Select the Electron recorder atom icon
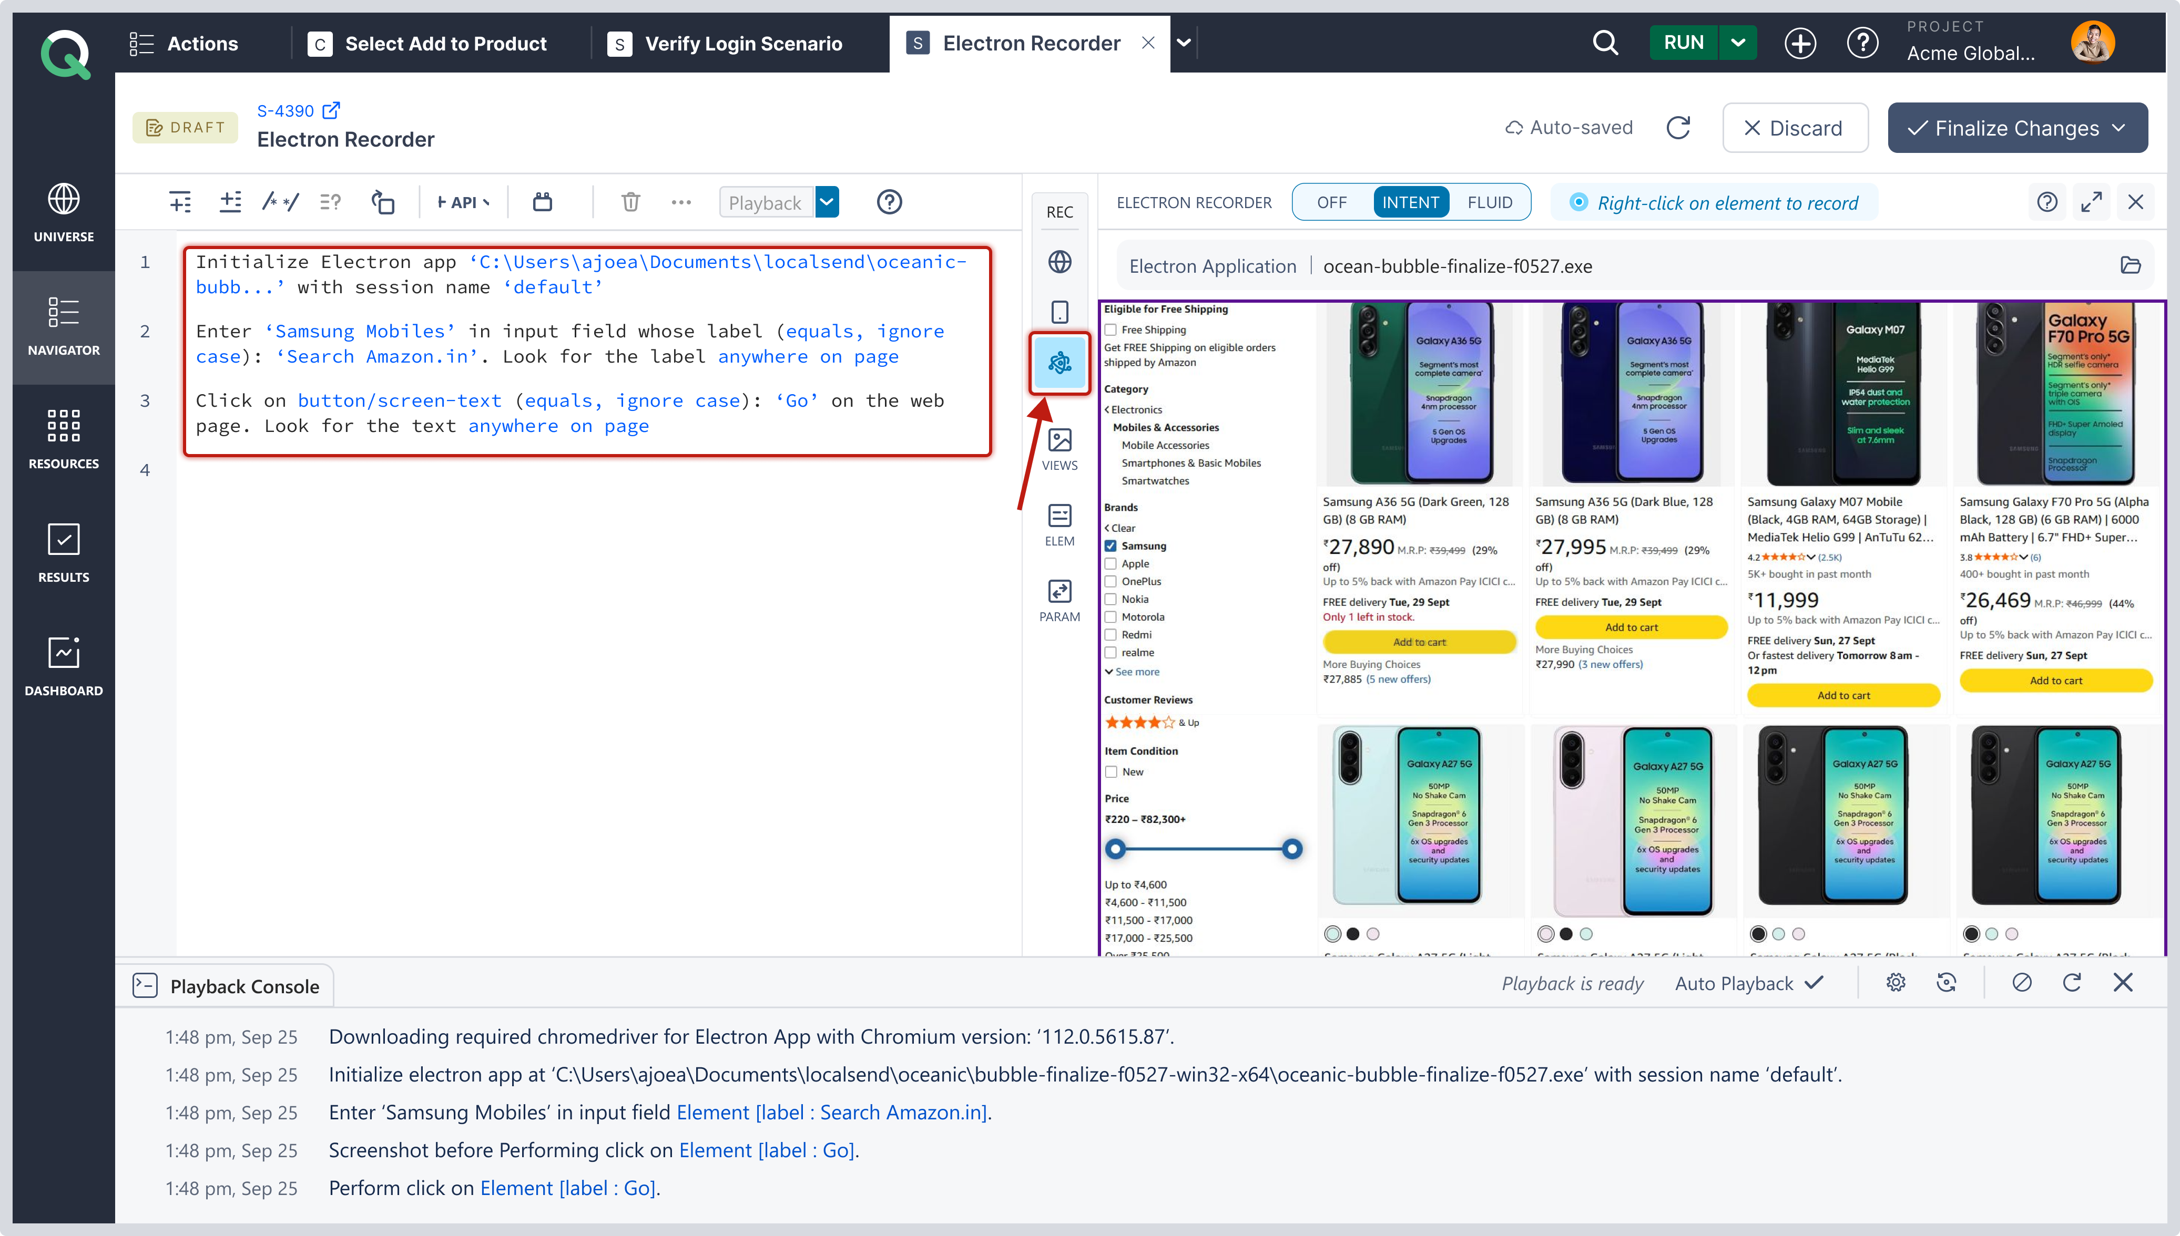Screen dimensions: 2180x1236 (1060, 363)
